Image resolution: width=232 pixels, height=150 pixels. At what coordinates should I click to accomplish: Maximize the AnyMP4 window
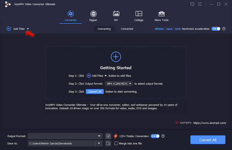tap(218, 4)
